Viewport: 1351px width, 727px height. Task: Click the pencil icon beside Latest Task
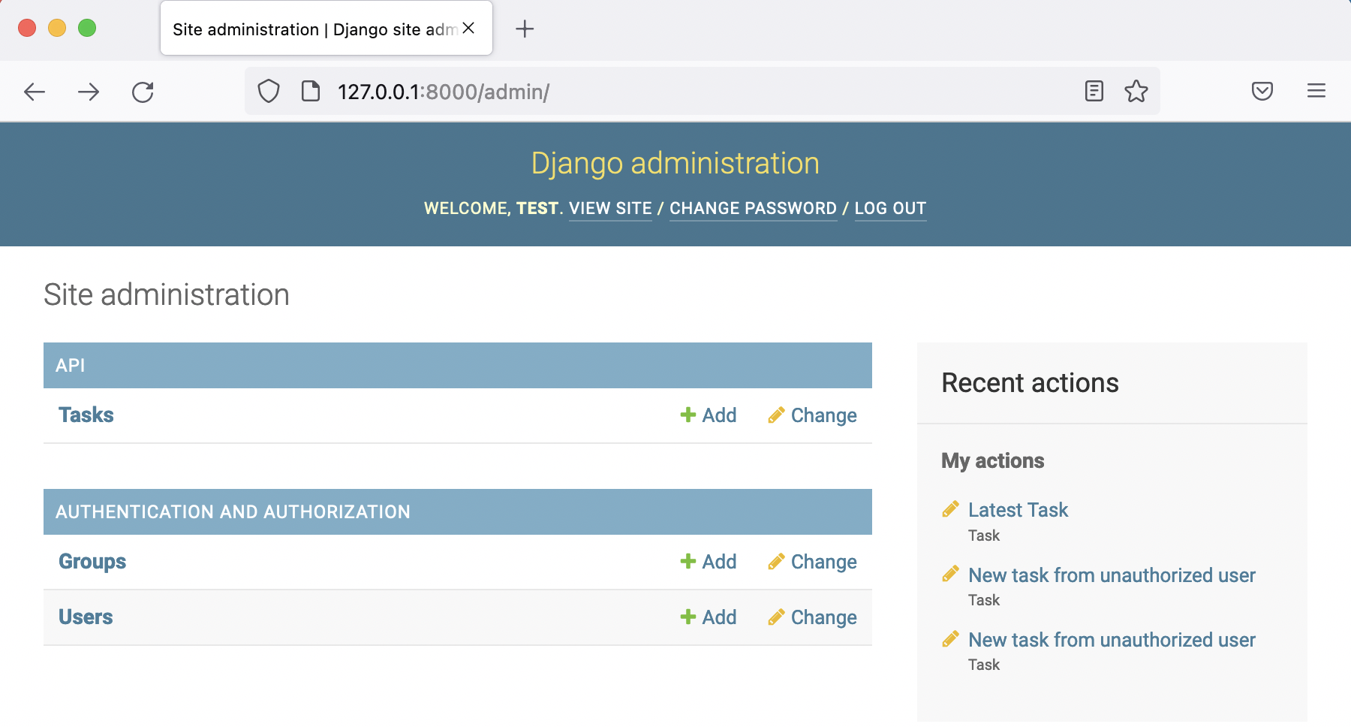(x=950, y=510)
